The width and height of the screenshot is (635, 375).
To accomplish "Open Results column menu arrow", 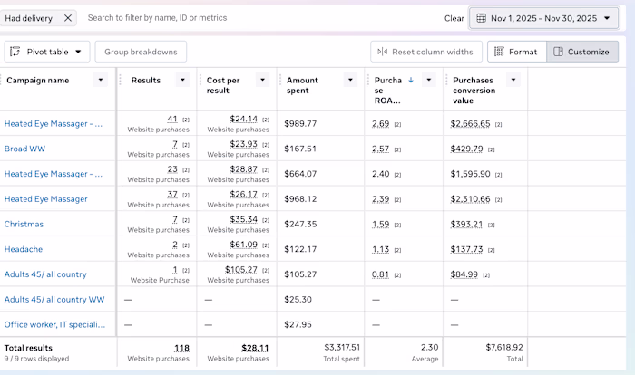I will (182, 80).
